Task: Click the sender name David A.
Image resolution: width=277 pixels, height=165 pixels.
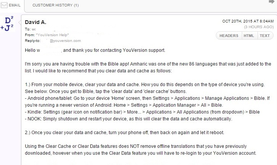Action: [36, 22]
